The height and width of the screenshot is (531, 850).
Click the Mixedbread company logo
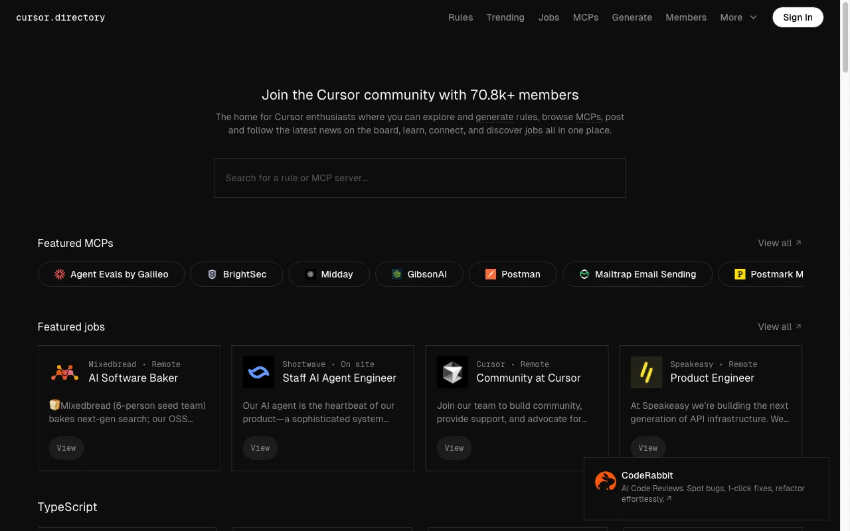tap(64, 372)
